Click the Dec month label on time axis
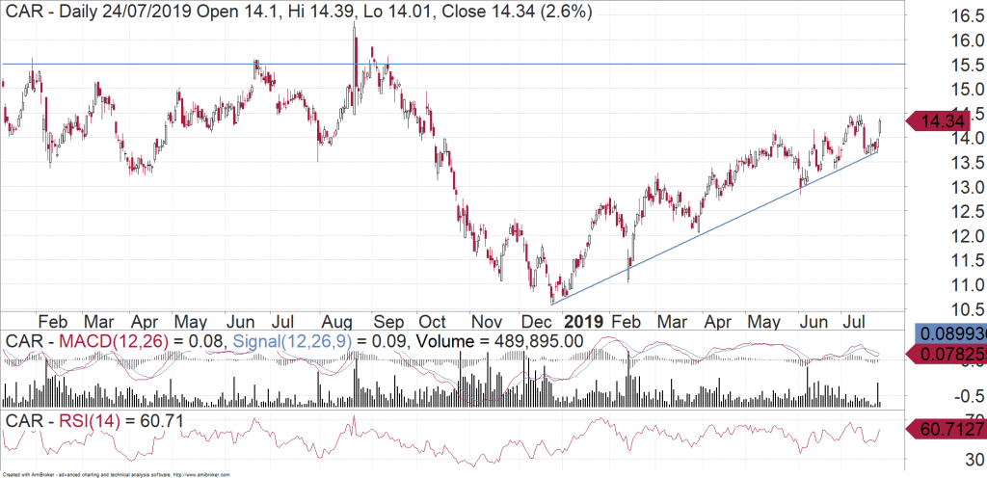 (534, 321)
